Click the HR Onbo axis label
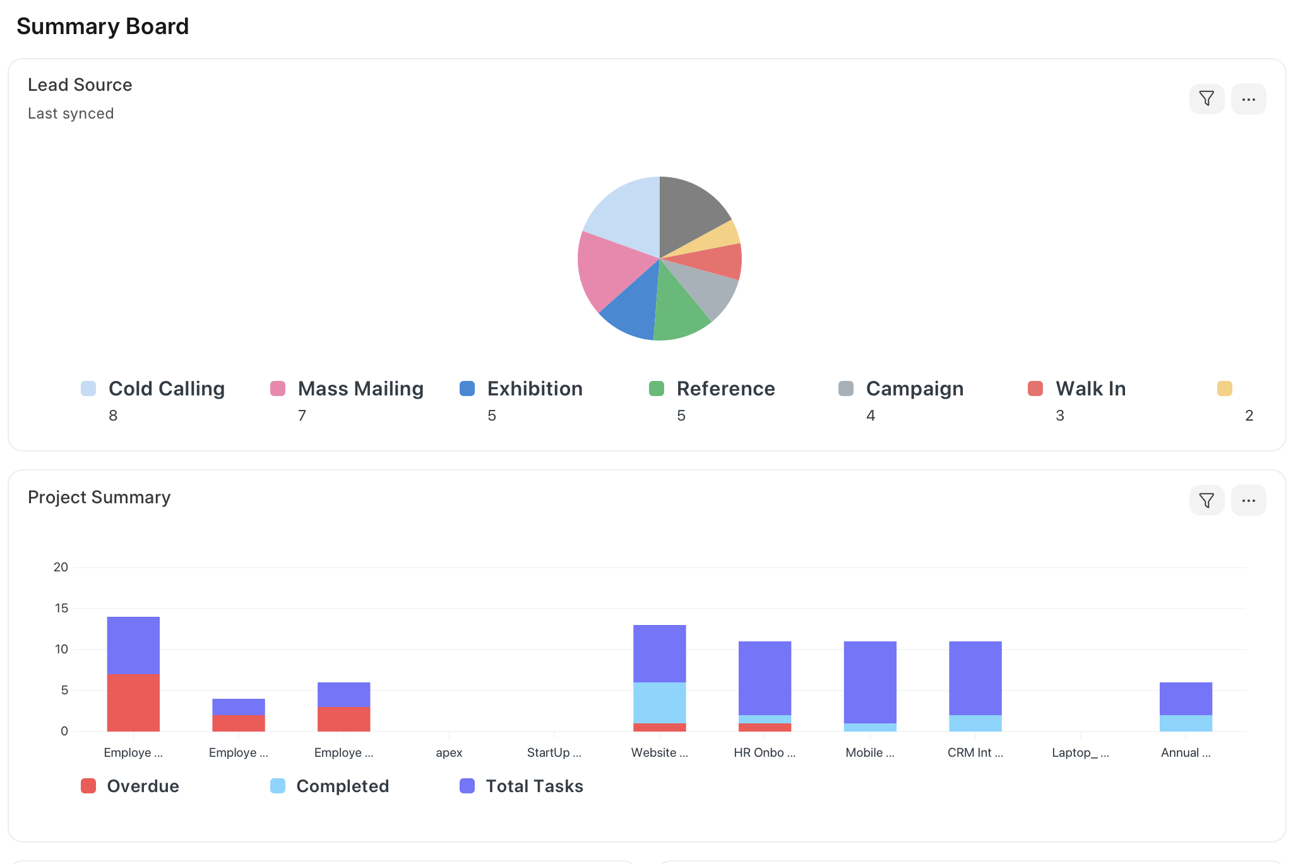The height and width of the screenshot is (864, 1298). tap(765, 752)
